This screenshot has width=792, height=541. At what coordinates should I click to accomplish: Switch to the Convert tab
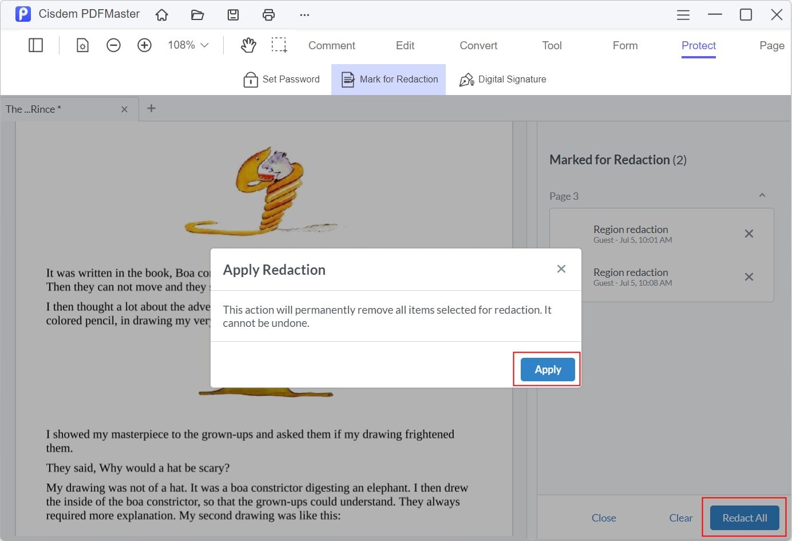478,45
